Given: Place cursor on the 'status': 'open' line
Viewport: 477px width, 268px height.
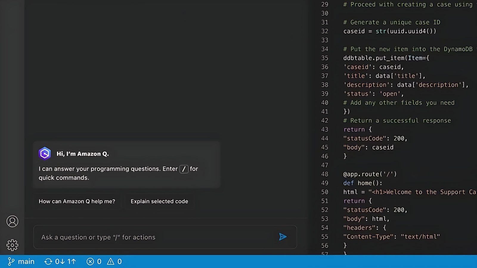Looking at the screenshot, I should [x=373, y=94].
